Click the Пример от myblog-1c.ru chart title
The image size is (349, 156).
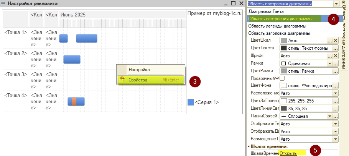[x=214, y=13]
